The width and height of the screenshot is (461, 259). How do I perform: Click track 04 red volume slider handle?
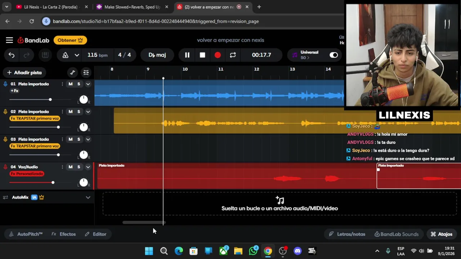click(x=53, y=182)
